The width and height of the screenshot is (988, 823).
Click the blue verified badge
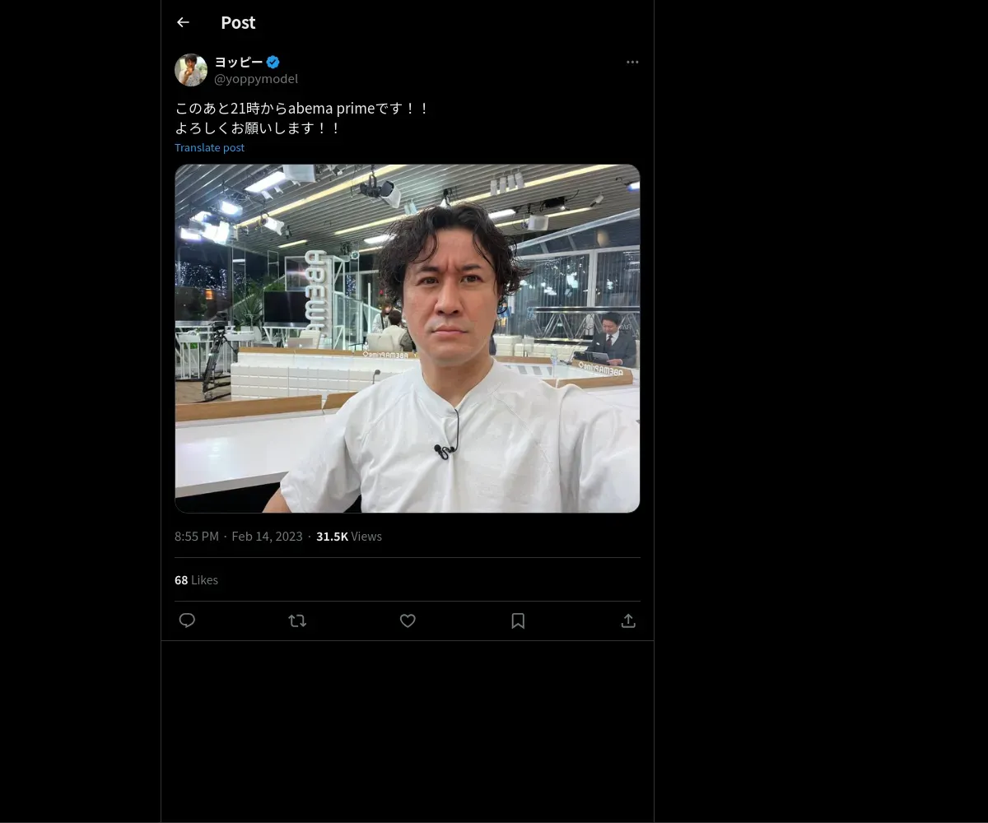[273, 62]
